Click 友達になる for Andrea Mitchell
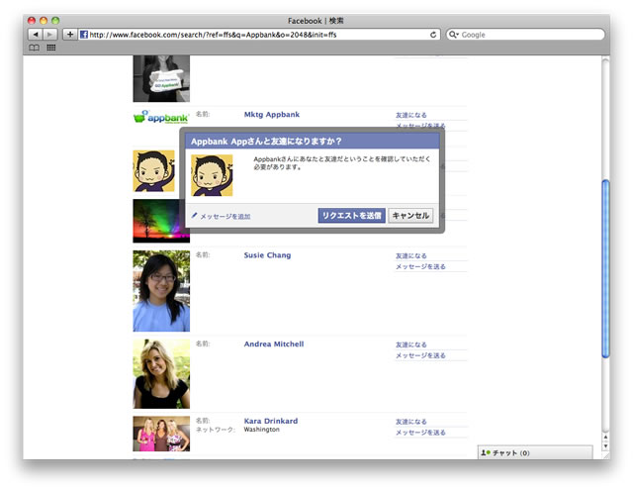The image size is (633, 491). [411, 344]
